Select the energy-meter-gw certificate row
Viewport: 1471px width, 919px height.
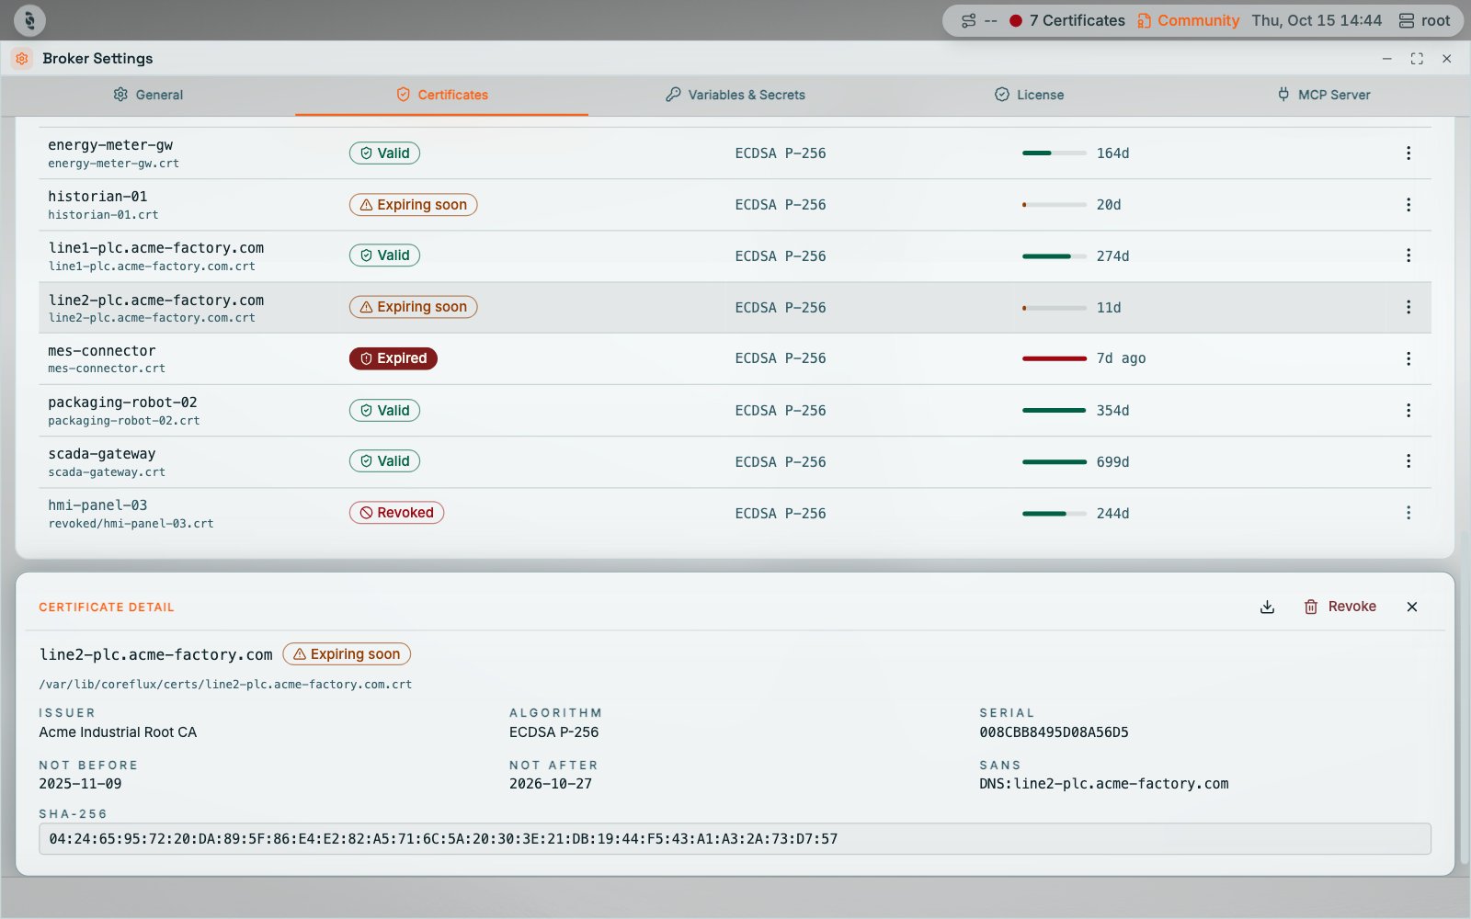[735, 153]
